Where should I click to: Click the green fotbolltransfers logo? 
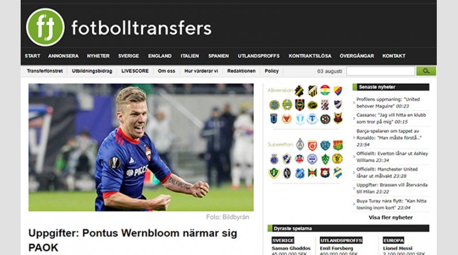(45, 27)
